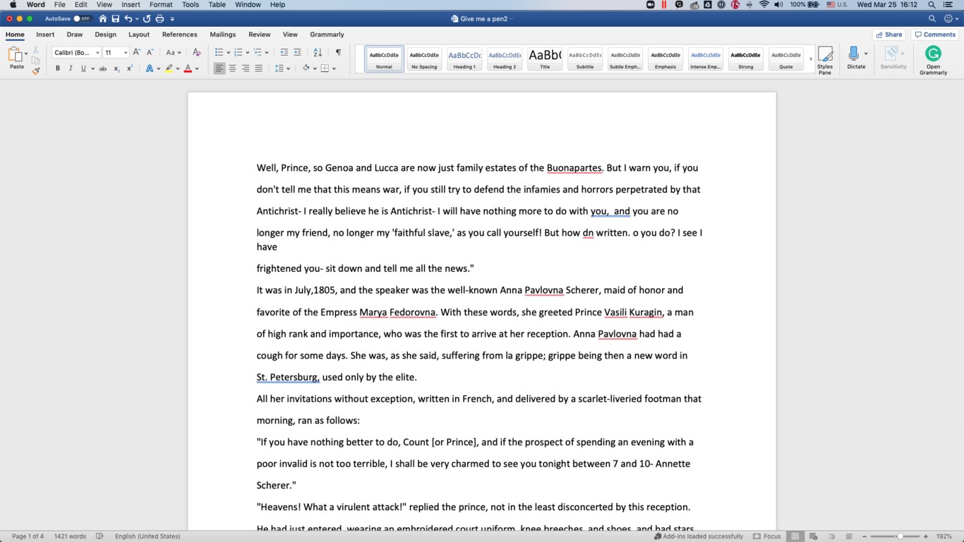
Task: Click the Undo arrow in title bar
Action: click(x=128, y=18)
